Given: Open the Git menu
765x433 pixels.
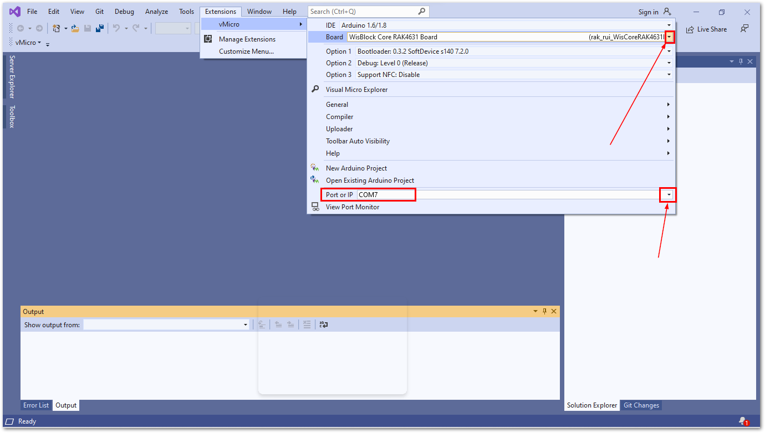Looking at the screenshot, I should [99, 12].
